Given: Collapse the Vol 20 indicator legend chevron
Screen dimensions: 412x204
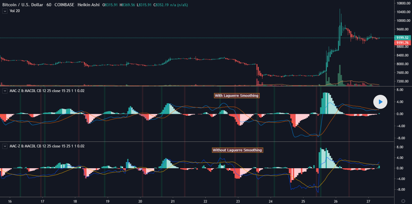Looking at the screenshot, I should 5,11.
